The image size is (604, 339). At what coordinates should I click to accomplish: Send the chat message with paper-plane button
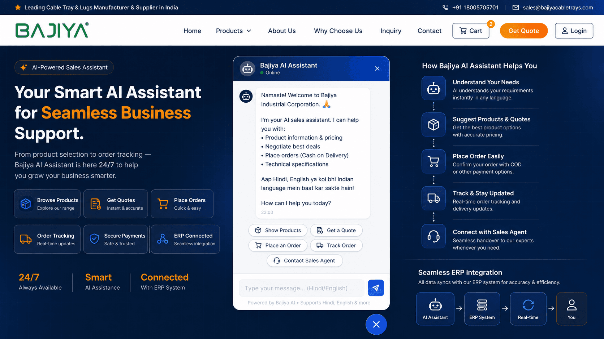point(376,288)
